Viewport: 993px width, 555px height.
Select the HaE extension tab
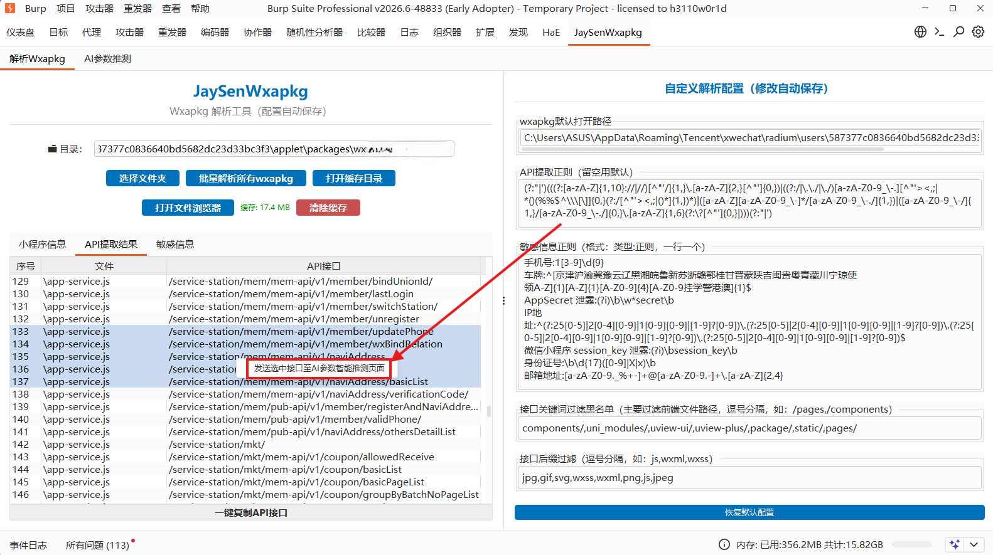pos(551,33)
